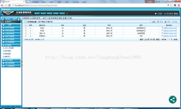Click the pencil edit icon in row 3
The image size is (181, 109).
pos(162,33)
